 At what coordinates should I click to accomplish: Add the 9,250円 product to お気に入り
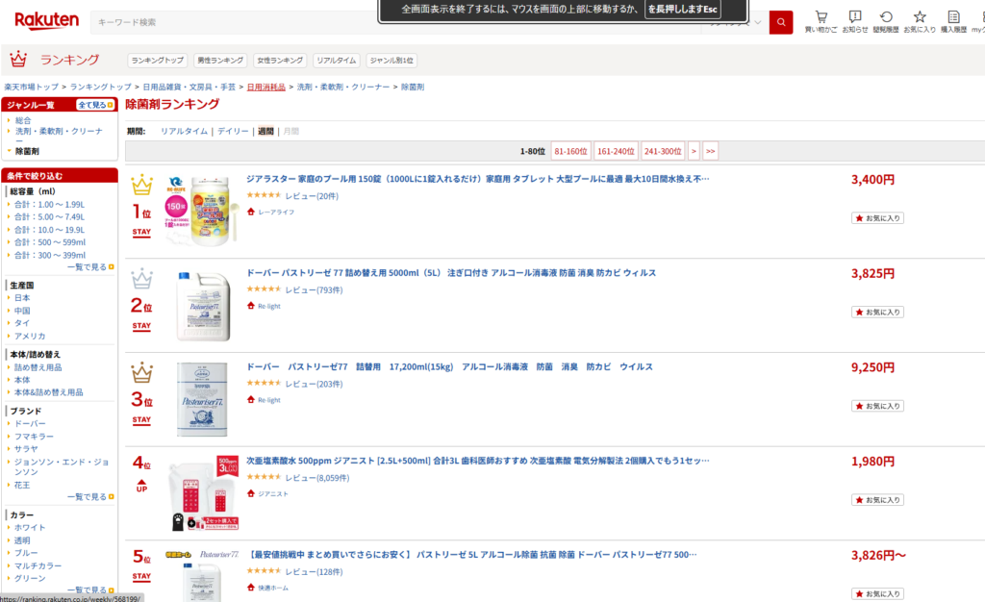pos(877,406)
